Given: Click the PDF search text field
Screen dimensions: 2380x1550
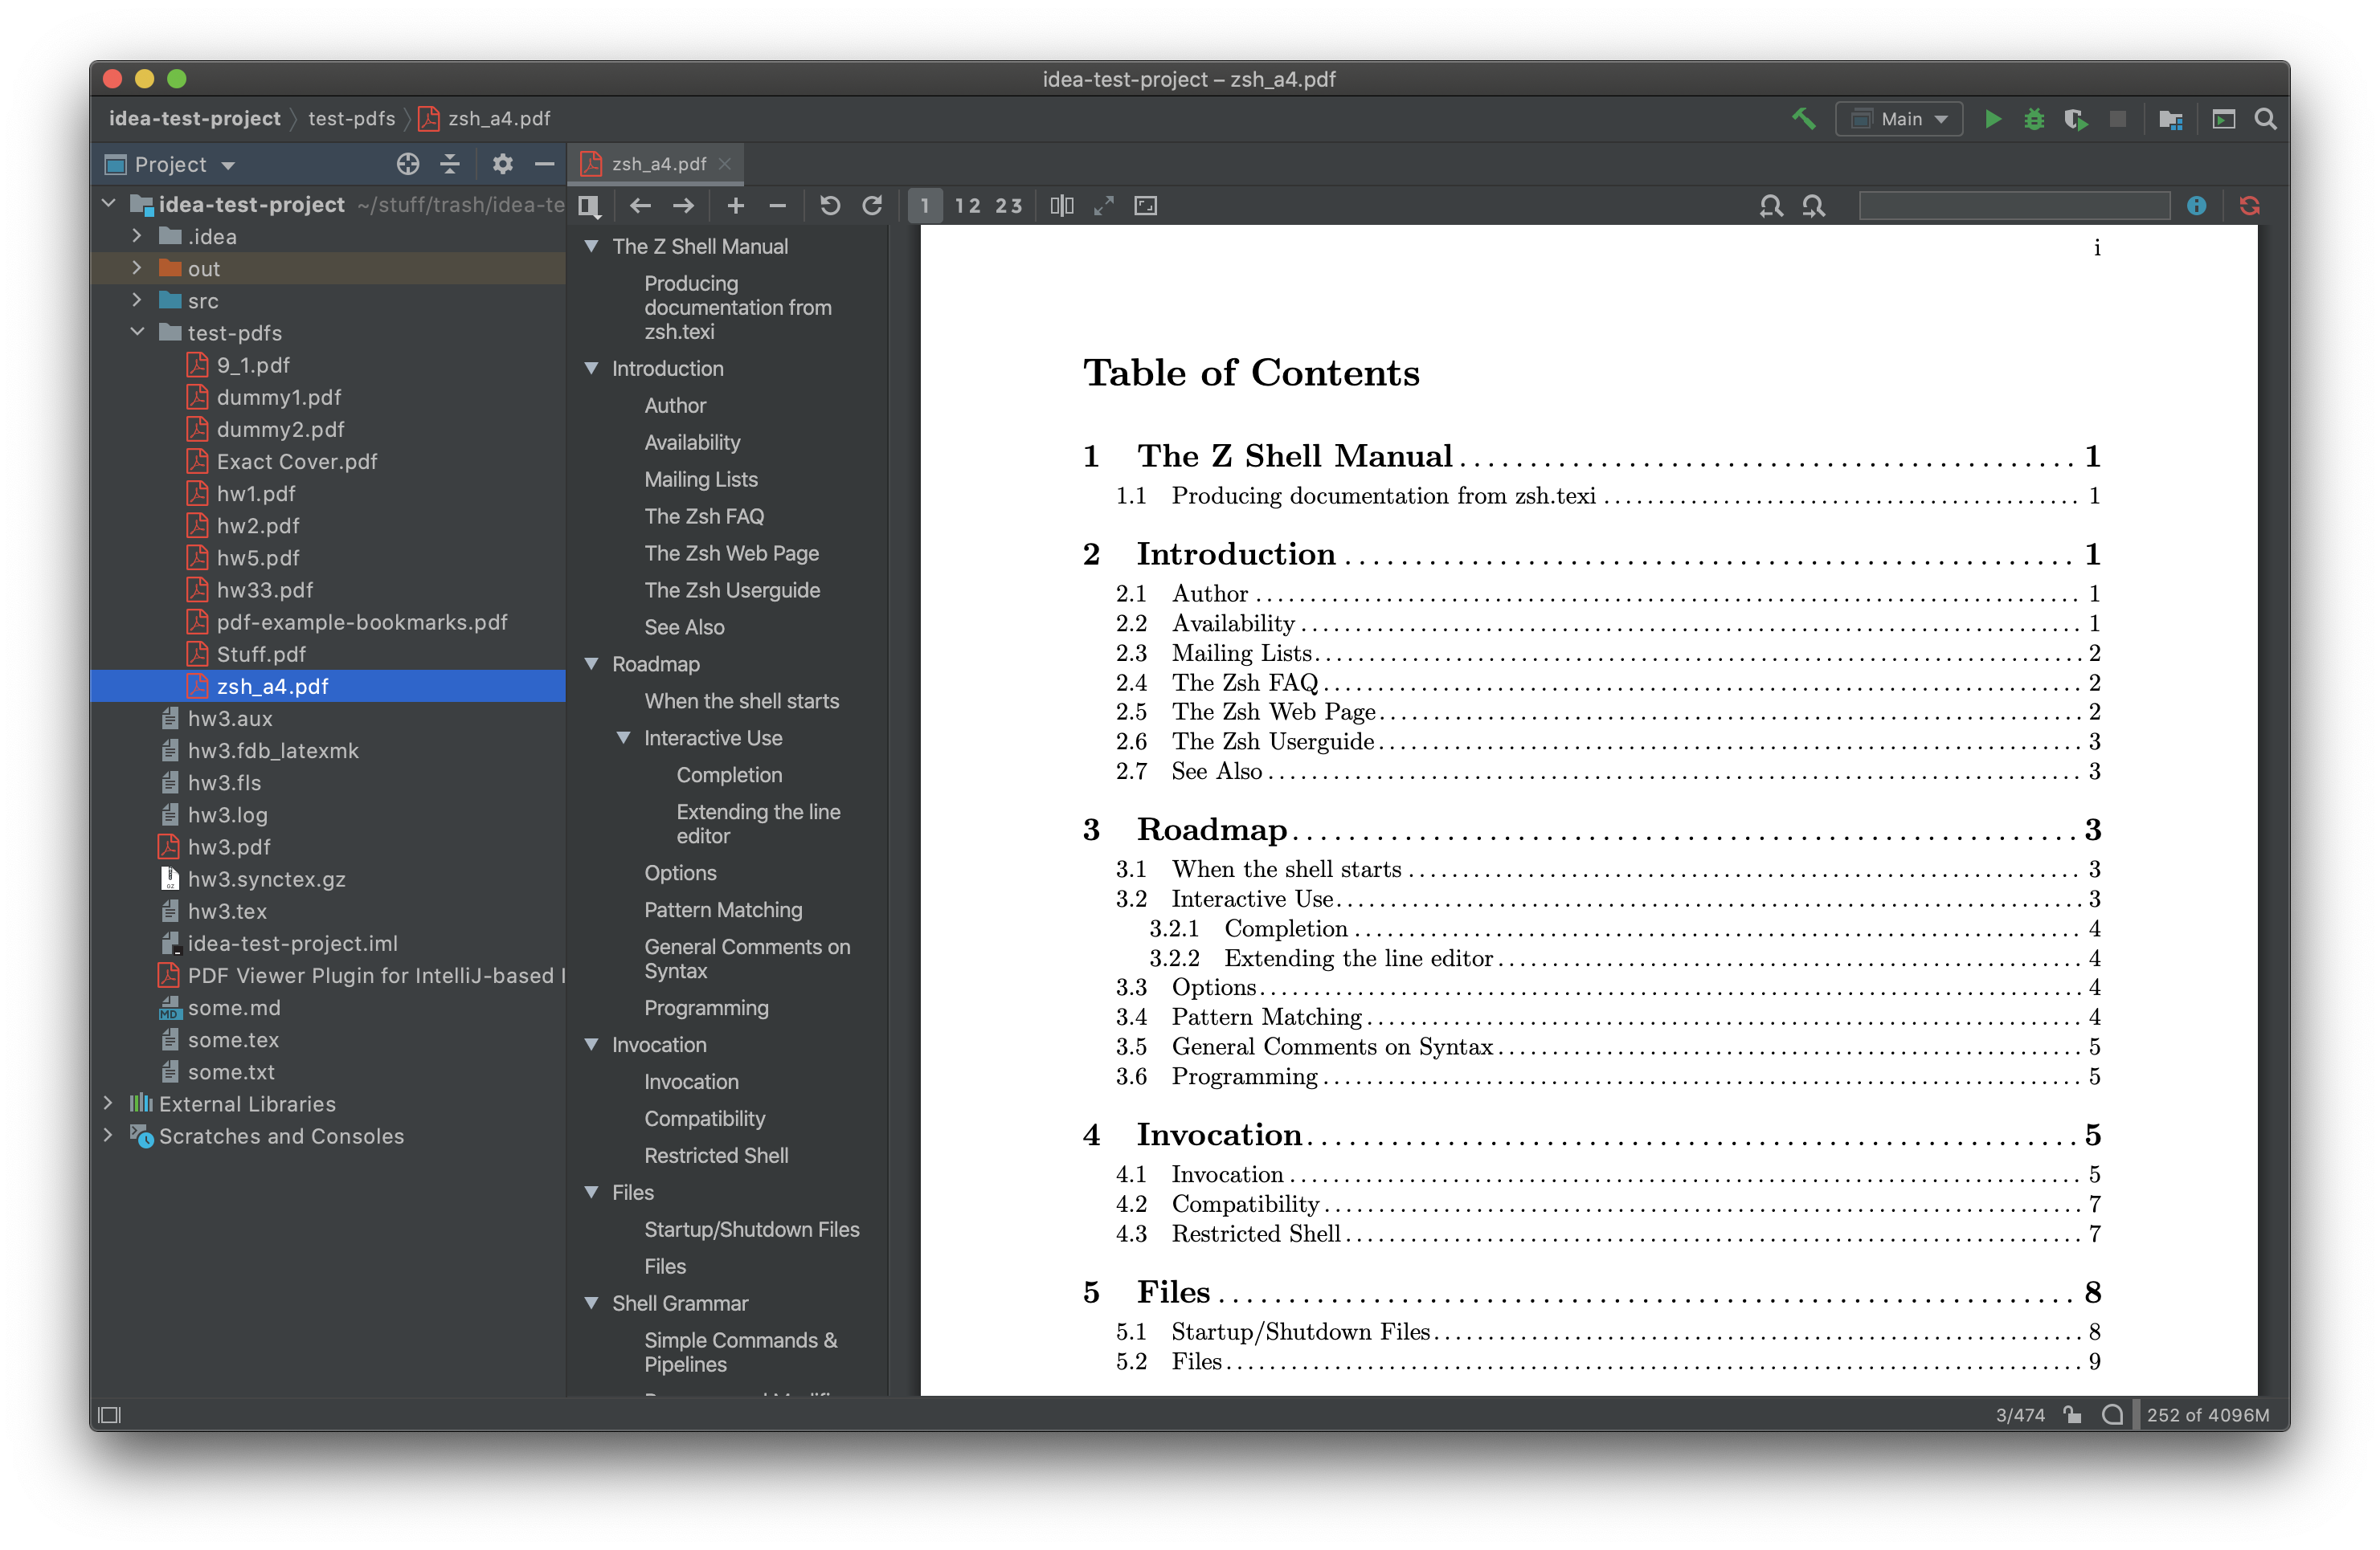Looking at the screenshot, I should point(2013,206).
